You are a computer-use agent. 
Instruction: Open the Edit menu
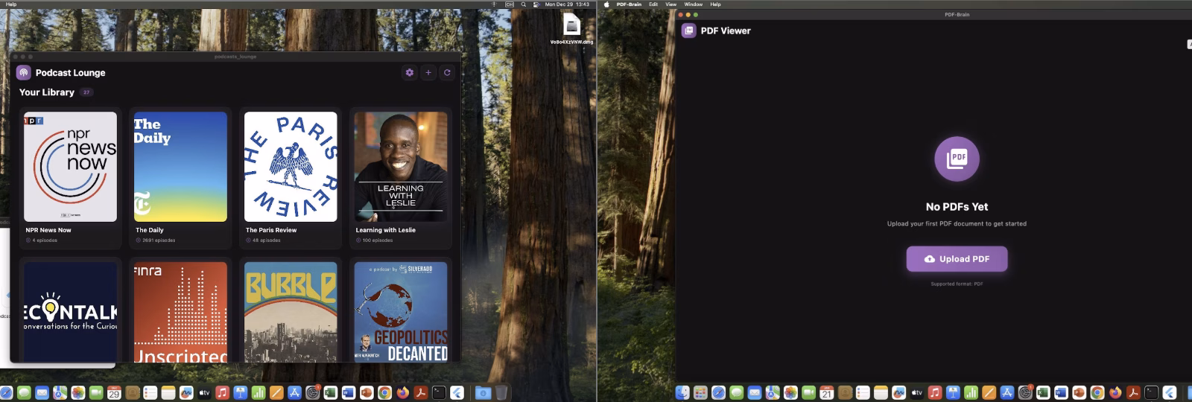coord(653,4)
